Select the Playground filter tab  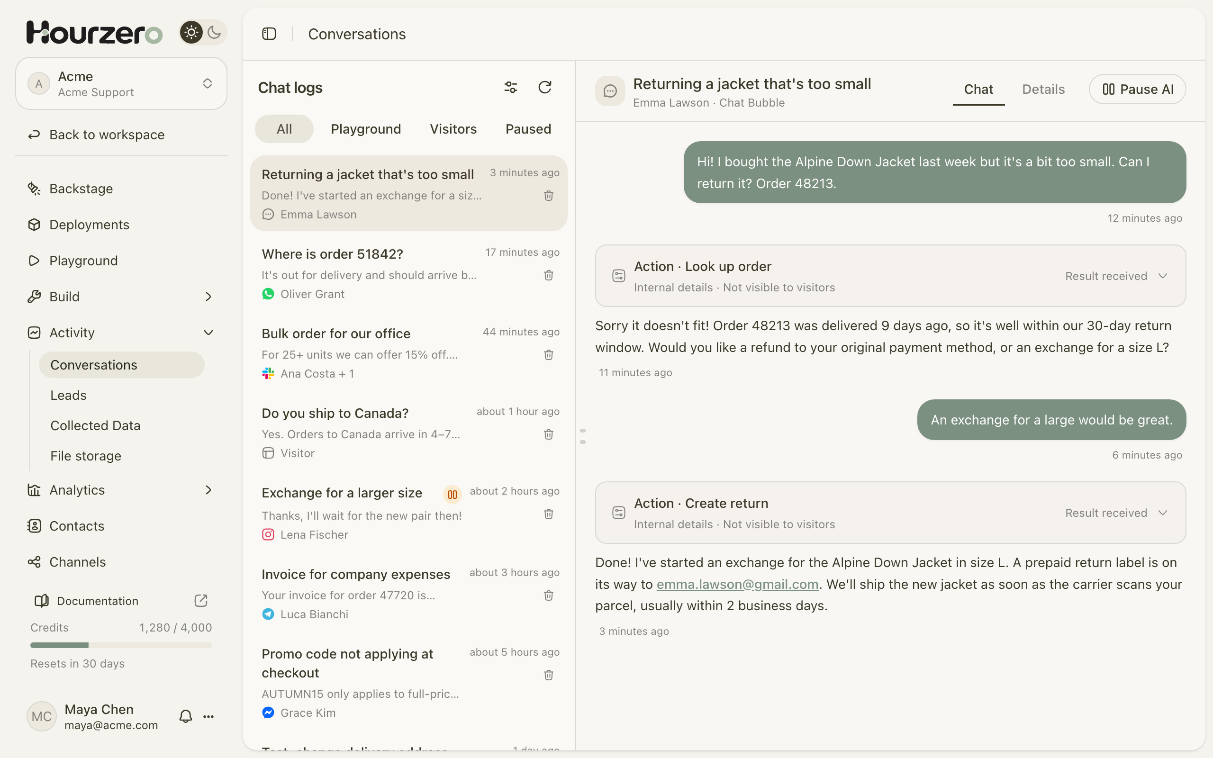click(x=366, y=129)
